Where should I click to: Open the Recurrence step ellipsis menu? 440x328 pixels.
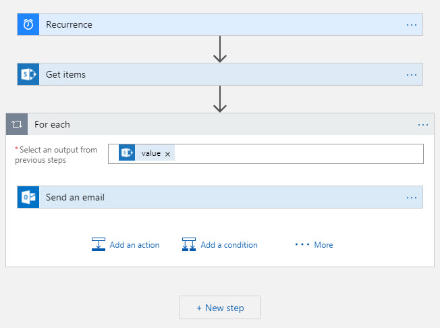pyautogui.click(x=412, y=24)
